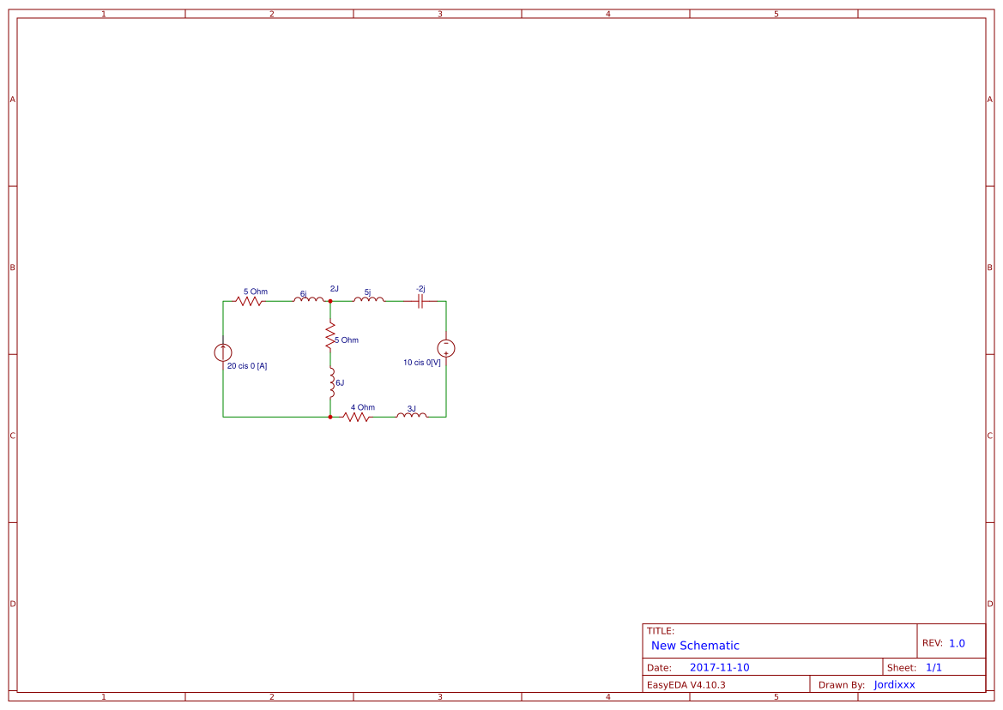The width and height of the screenshot is (1003, 710).
Task: Select the 6j horizontal inductor symbol
Action: click(x=308, y=299)
